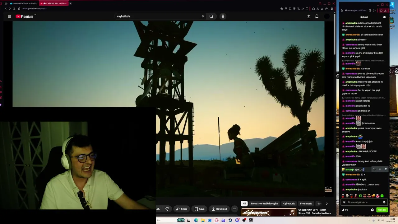The height and width of the screenshot is (224, 398).
Task: Open the Opera AI assistant button
Action: pos(327,9)
